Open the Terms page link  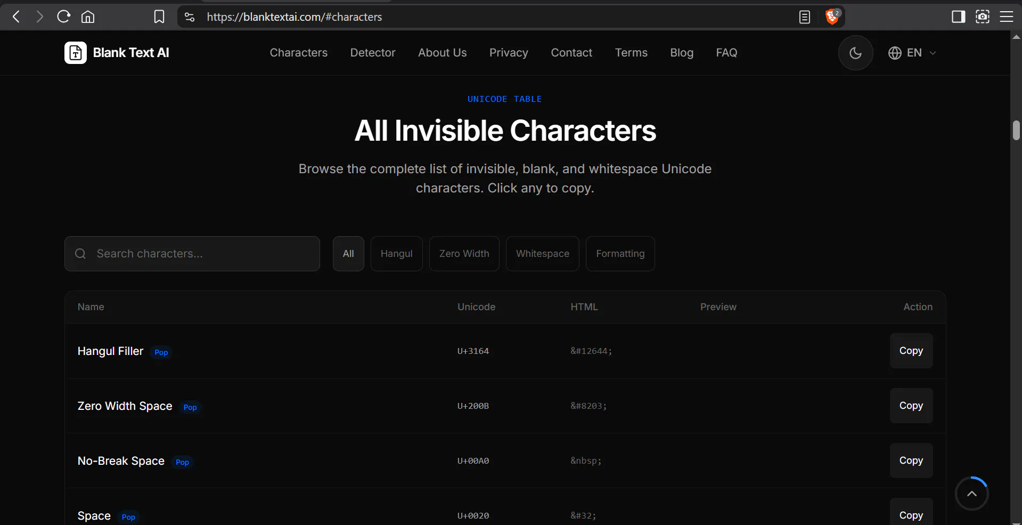tap(631, 53)
